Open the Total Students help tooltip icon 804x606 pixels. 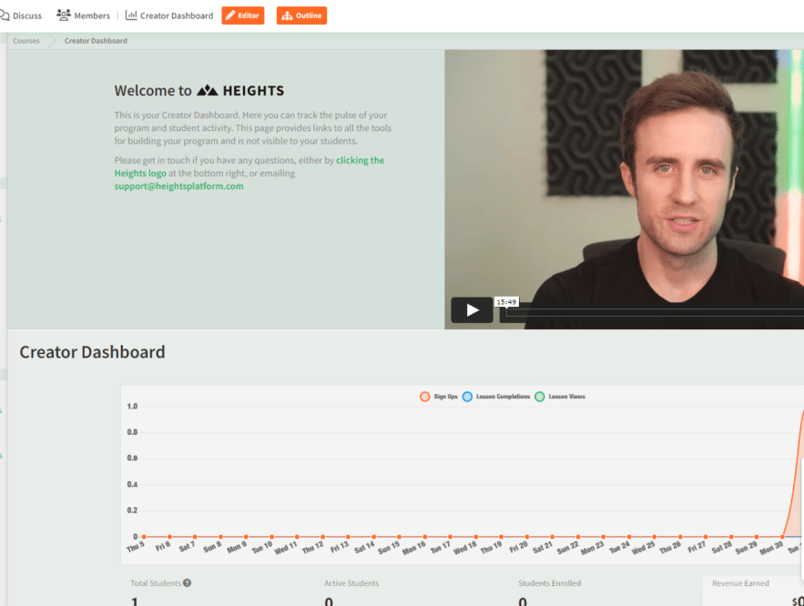pyautogui.click(x=187, y=582)
